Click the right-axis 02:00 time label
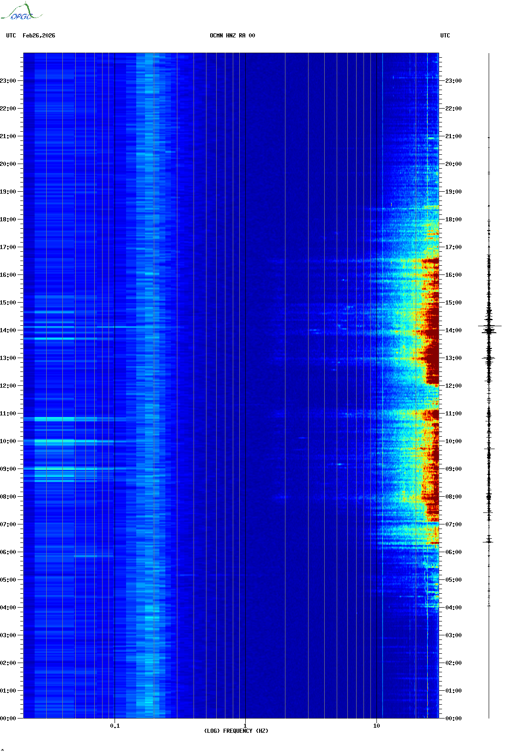509x755 pixels. coord(454,663)
